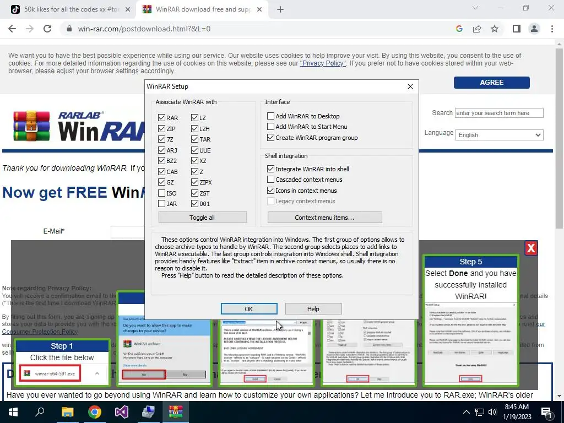Open Windows taskbar search
564x423 pixels.
40,412
